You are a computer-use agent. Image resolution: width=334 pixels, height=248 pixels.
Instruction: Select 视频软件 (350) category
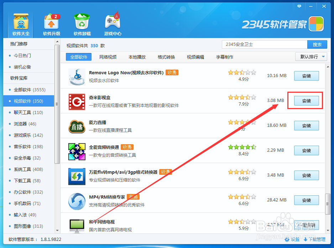pyautogui.click(x=29, y=101)
